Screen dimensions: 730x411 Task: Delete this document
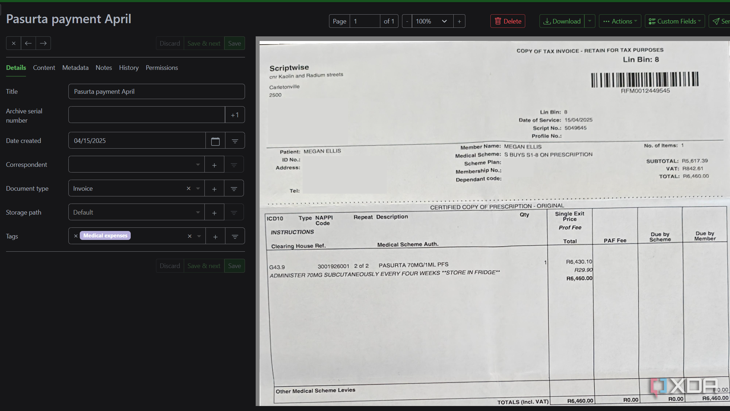(508, 21)
